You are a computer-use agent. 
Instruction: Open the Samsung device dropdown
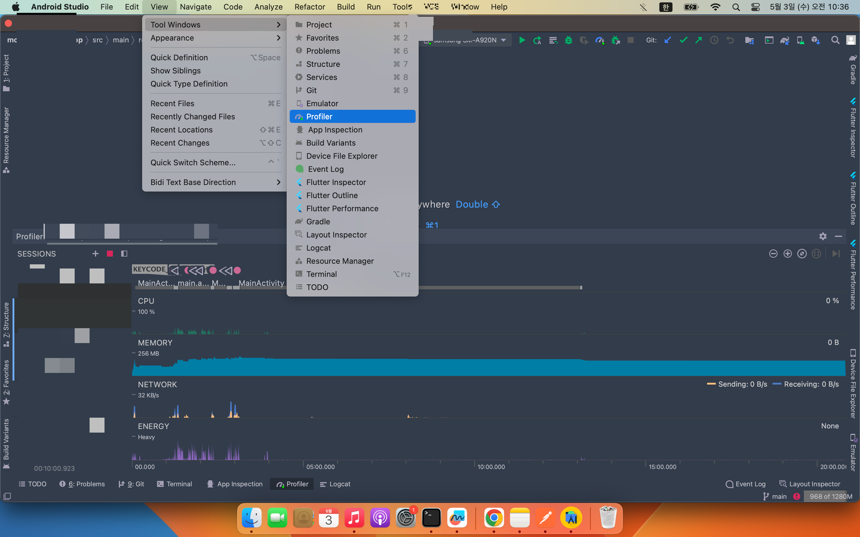(x=503, y=40)
